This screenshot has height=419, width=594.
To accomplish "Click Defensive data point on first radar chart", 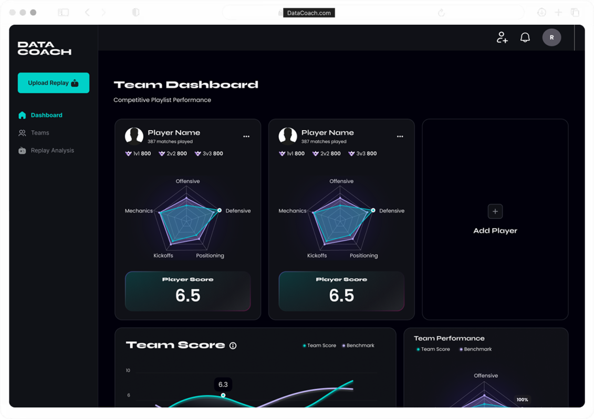I will pos(220,210).
